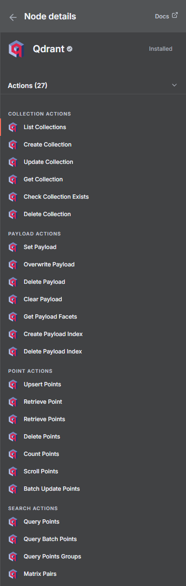
Task: Collapse the Actions (27) section chevron
Action: tap(174, 86)
